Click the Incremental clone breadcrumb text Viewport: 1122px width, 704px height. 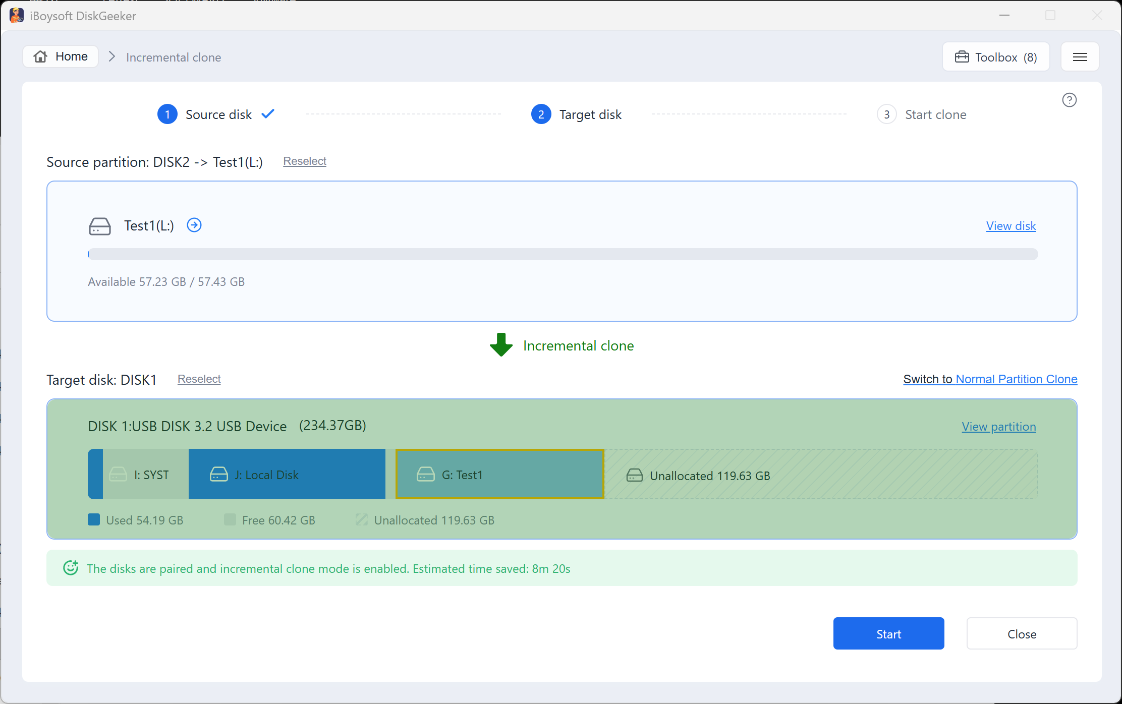point(174,57)
